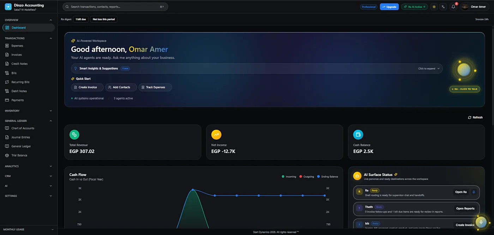494x235 pixels.
Task: Click the peak data point on Cash Flow chart
Action: pyautogui.click(x=193, y=190)
